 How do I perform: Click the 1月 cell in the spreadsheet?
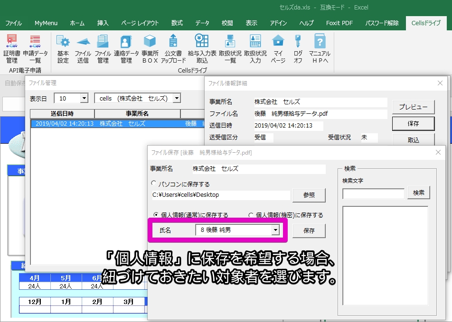tap(66, 302)
